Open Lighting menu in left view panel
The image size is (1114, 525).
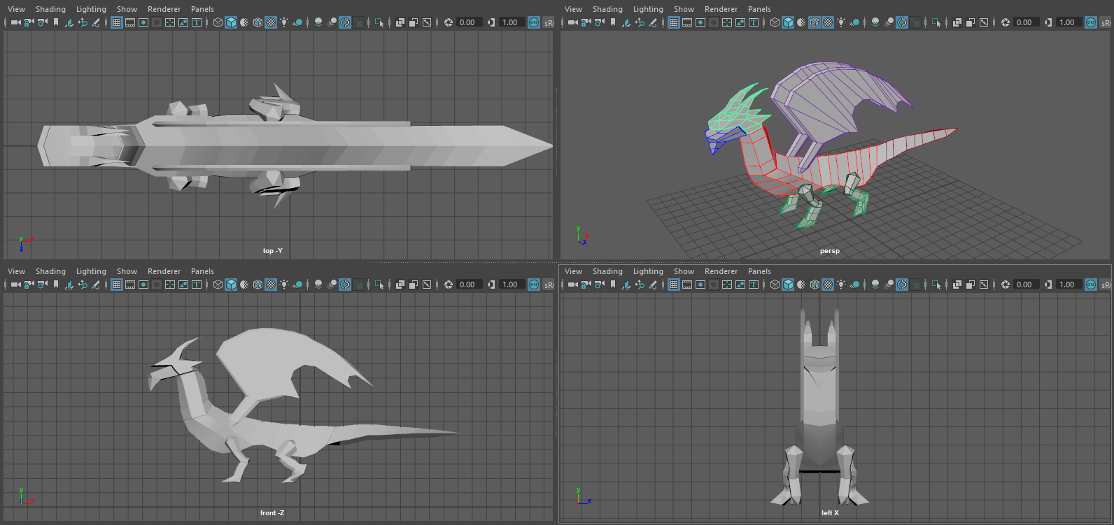(647, 271)
